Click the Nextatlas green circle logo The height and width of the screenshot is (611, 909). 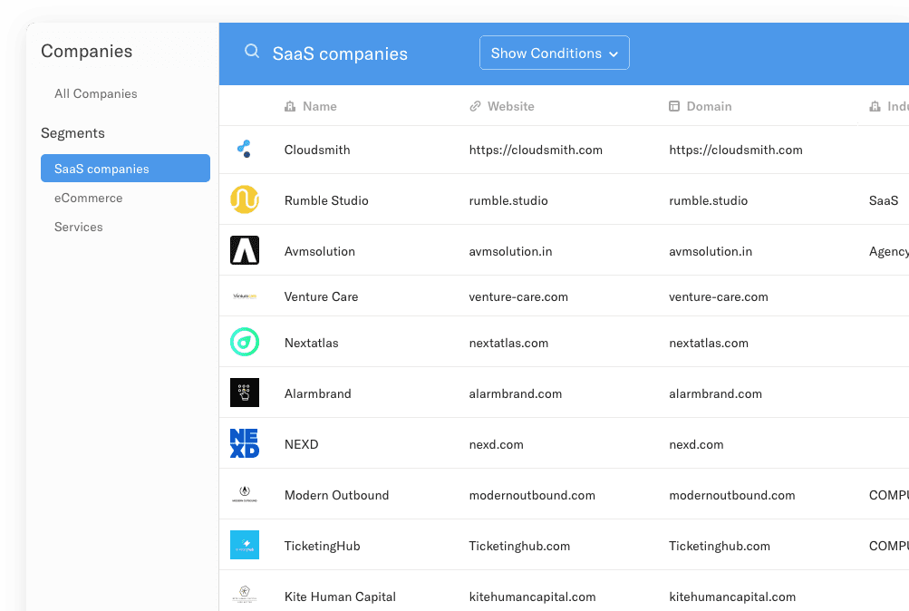[244, 342]
